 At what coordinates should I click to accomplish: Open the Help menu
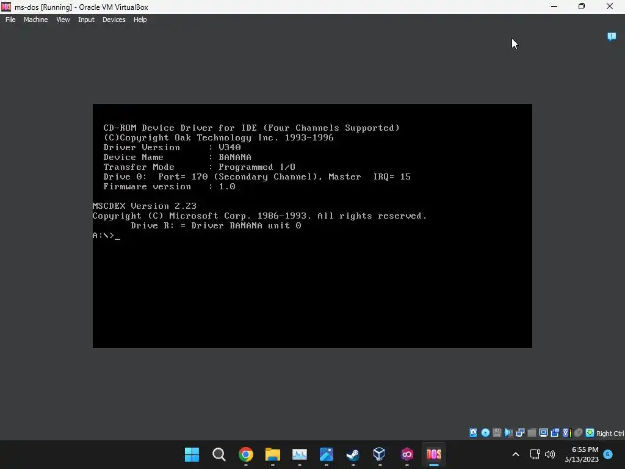pos(140,20)
